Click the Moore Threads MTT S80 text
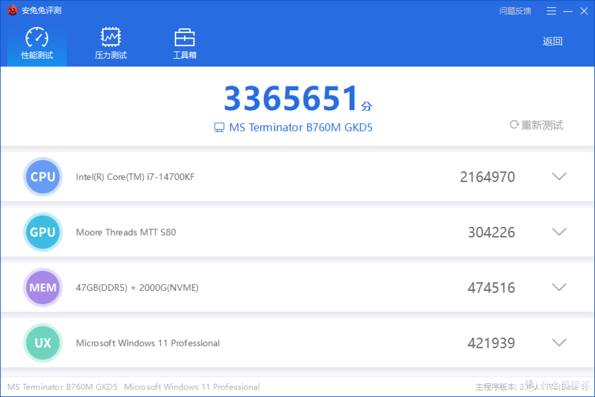 [x=126, y=232]
